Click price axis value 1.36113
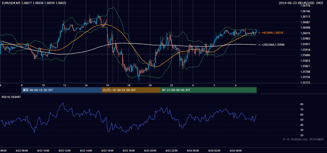This screenshot has height=153, width=327. [x=306, y=17]
